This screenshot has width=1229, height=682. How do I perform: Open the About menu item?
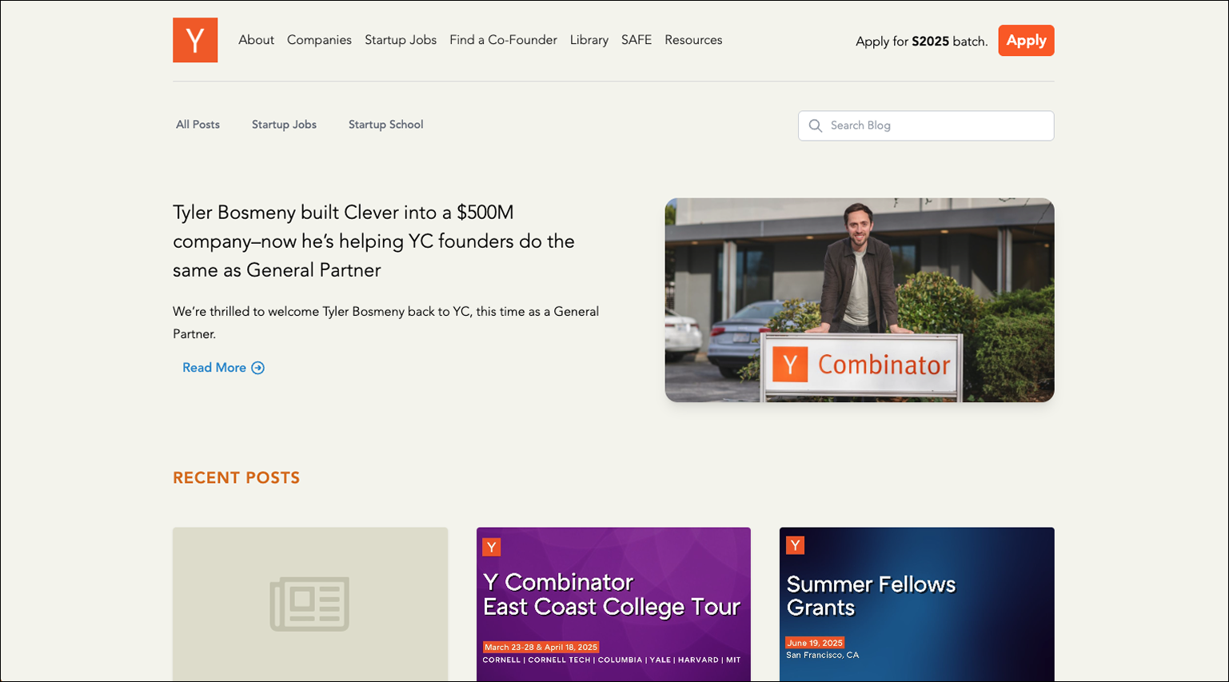256,40
